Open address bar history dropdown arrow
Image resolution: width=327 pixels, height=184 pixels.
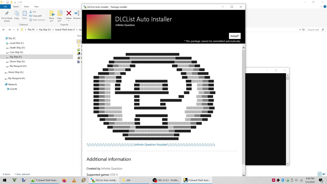point(300,30)
